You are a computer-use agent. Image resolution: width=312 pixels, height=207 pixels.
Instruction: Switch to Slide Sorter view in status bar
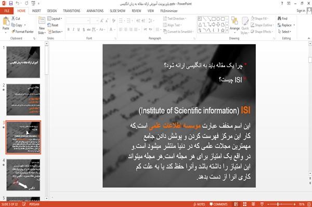245,204
